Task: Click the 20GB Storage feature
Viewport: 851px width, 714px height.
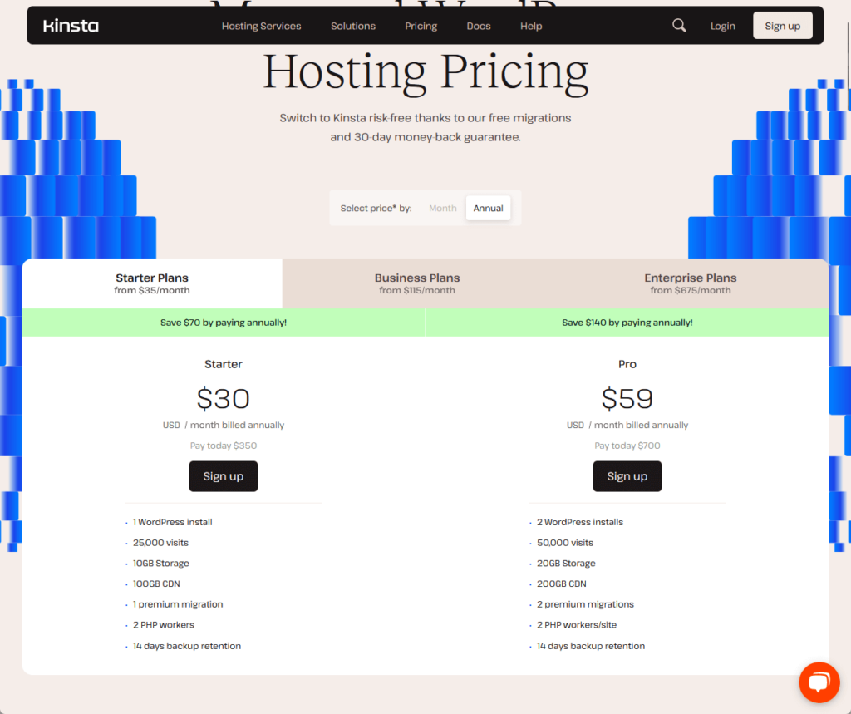Action: click(x=565, y=564)
